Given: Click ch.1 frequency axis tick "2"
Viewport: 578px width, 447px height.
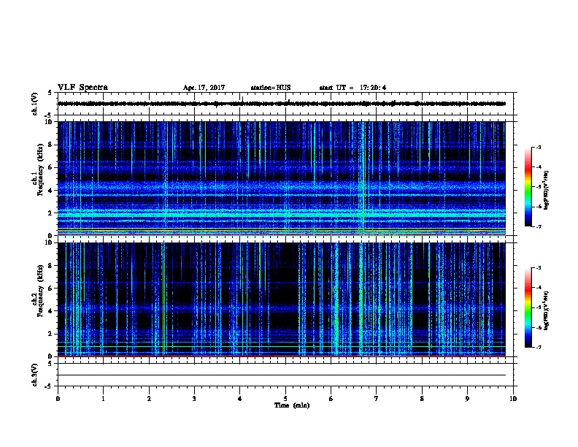Looking at the screenshot, I should tap(50, 213).
